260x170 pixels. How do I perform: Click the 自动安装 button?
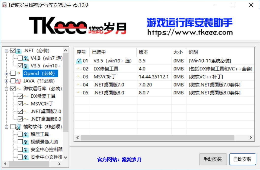click(x=242, y=159)
